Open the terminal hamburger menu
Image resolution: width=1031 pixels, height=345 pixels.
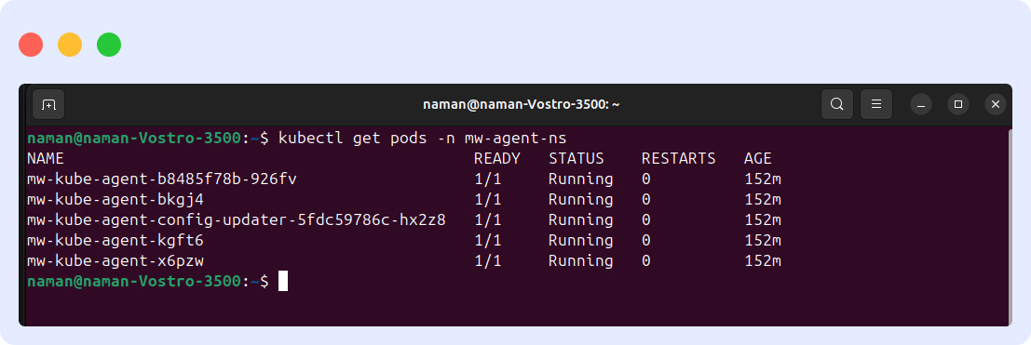pos(875,104)
